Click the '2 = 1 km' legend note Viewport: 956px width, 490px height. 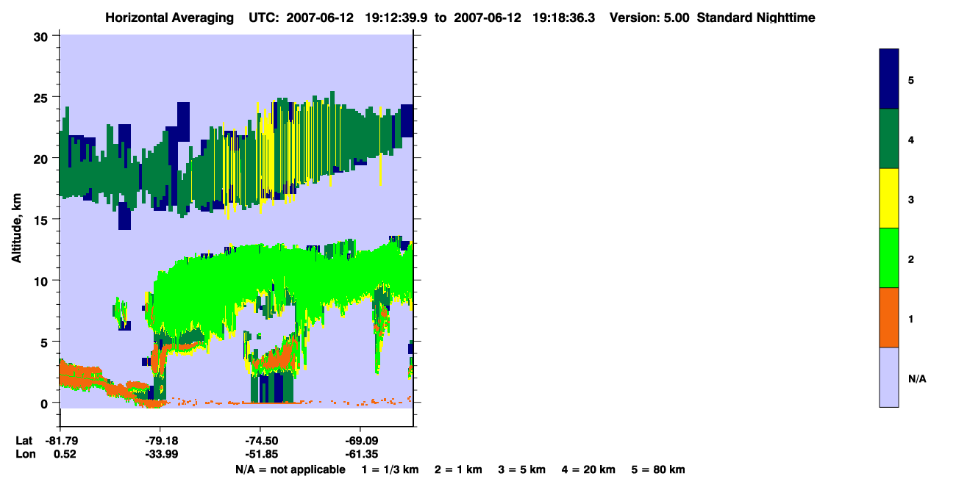coord(457,469)
